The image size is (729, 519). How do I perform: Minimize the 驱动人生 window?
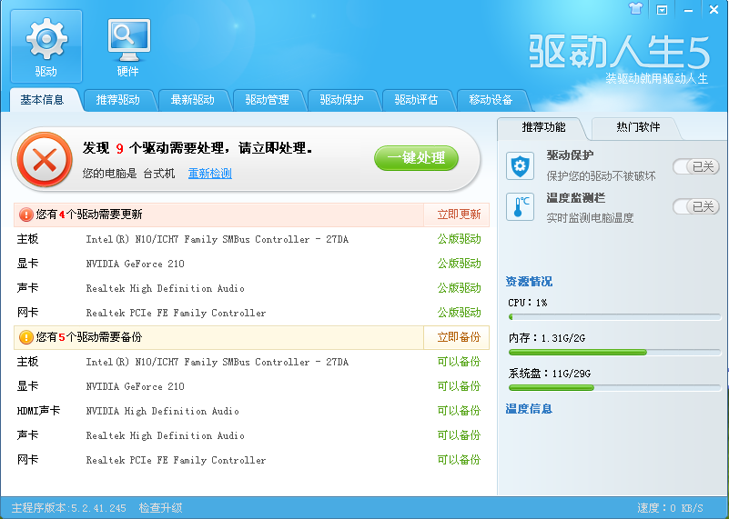pos(689,10)
